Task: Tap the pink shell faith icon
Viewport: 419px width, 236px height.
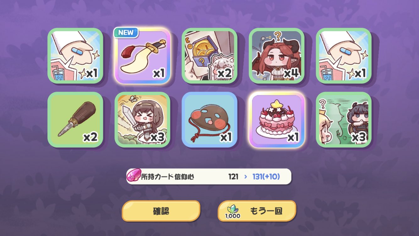Action: 134,176
